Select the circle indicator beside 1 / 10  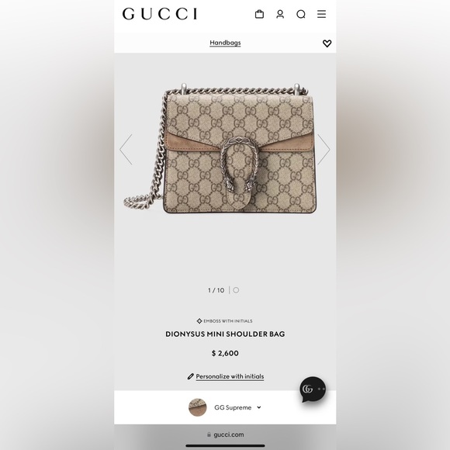click(236, 290)
